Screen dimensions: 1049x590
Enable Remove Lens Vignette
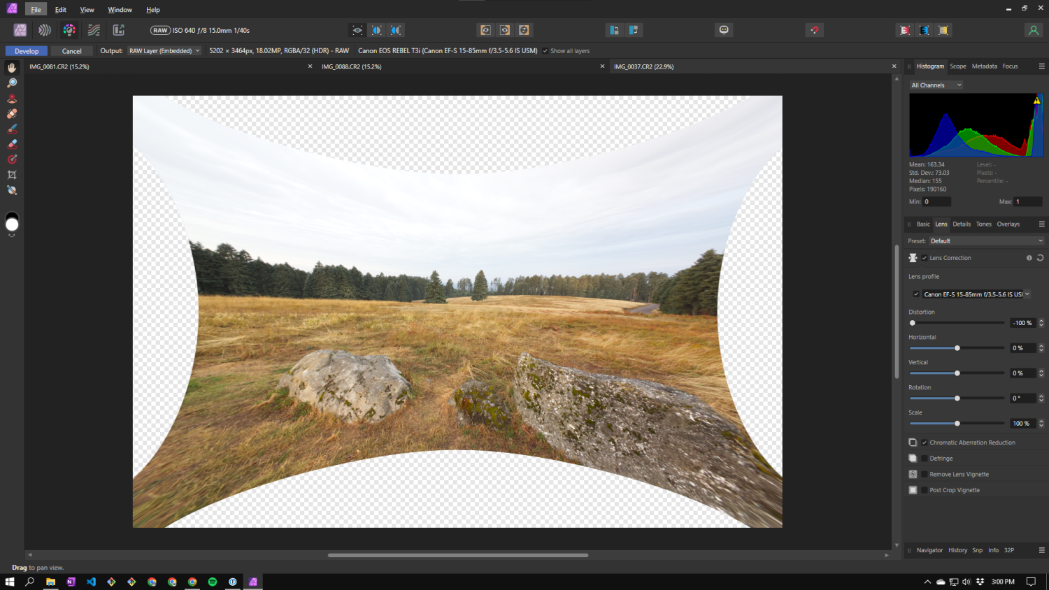(924, 474)
